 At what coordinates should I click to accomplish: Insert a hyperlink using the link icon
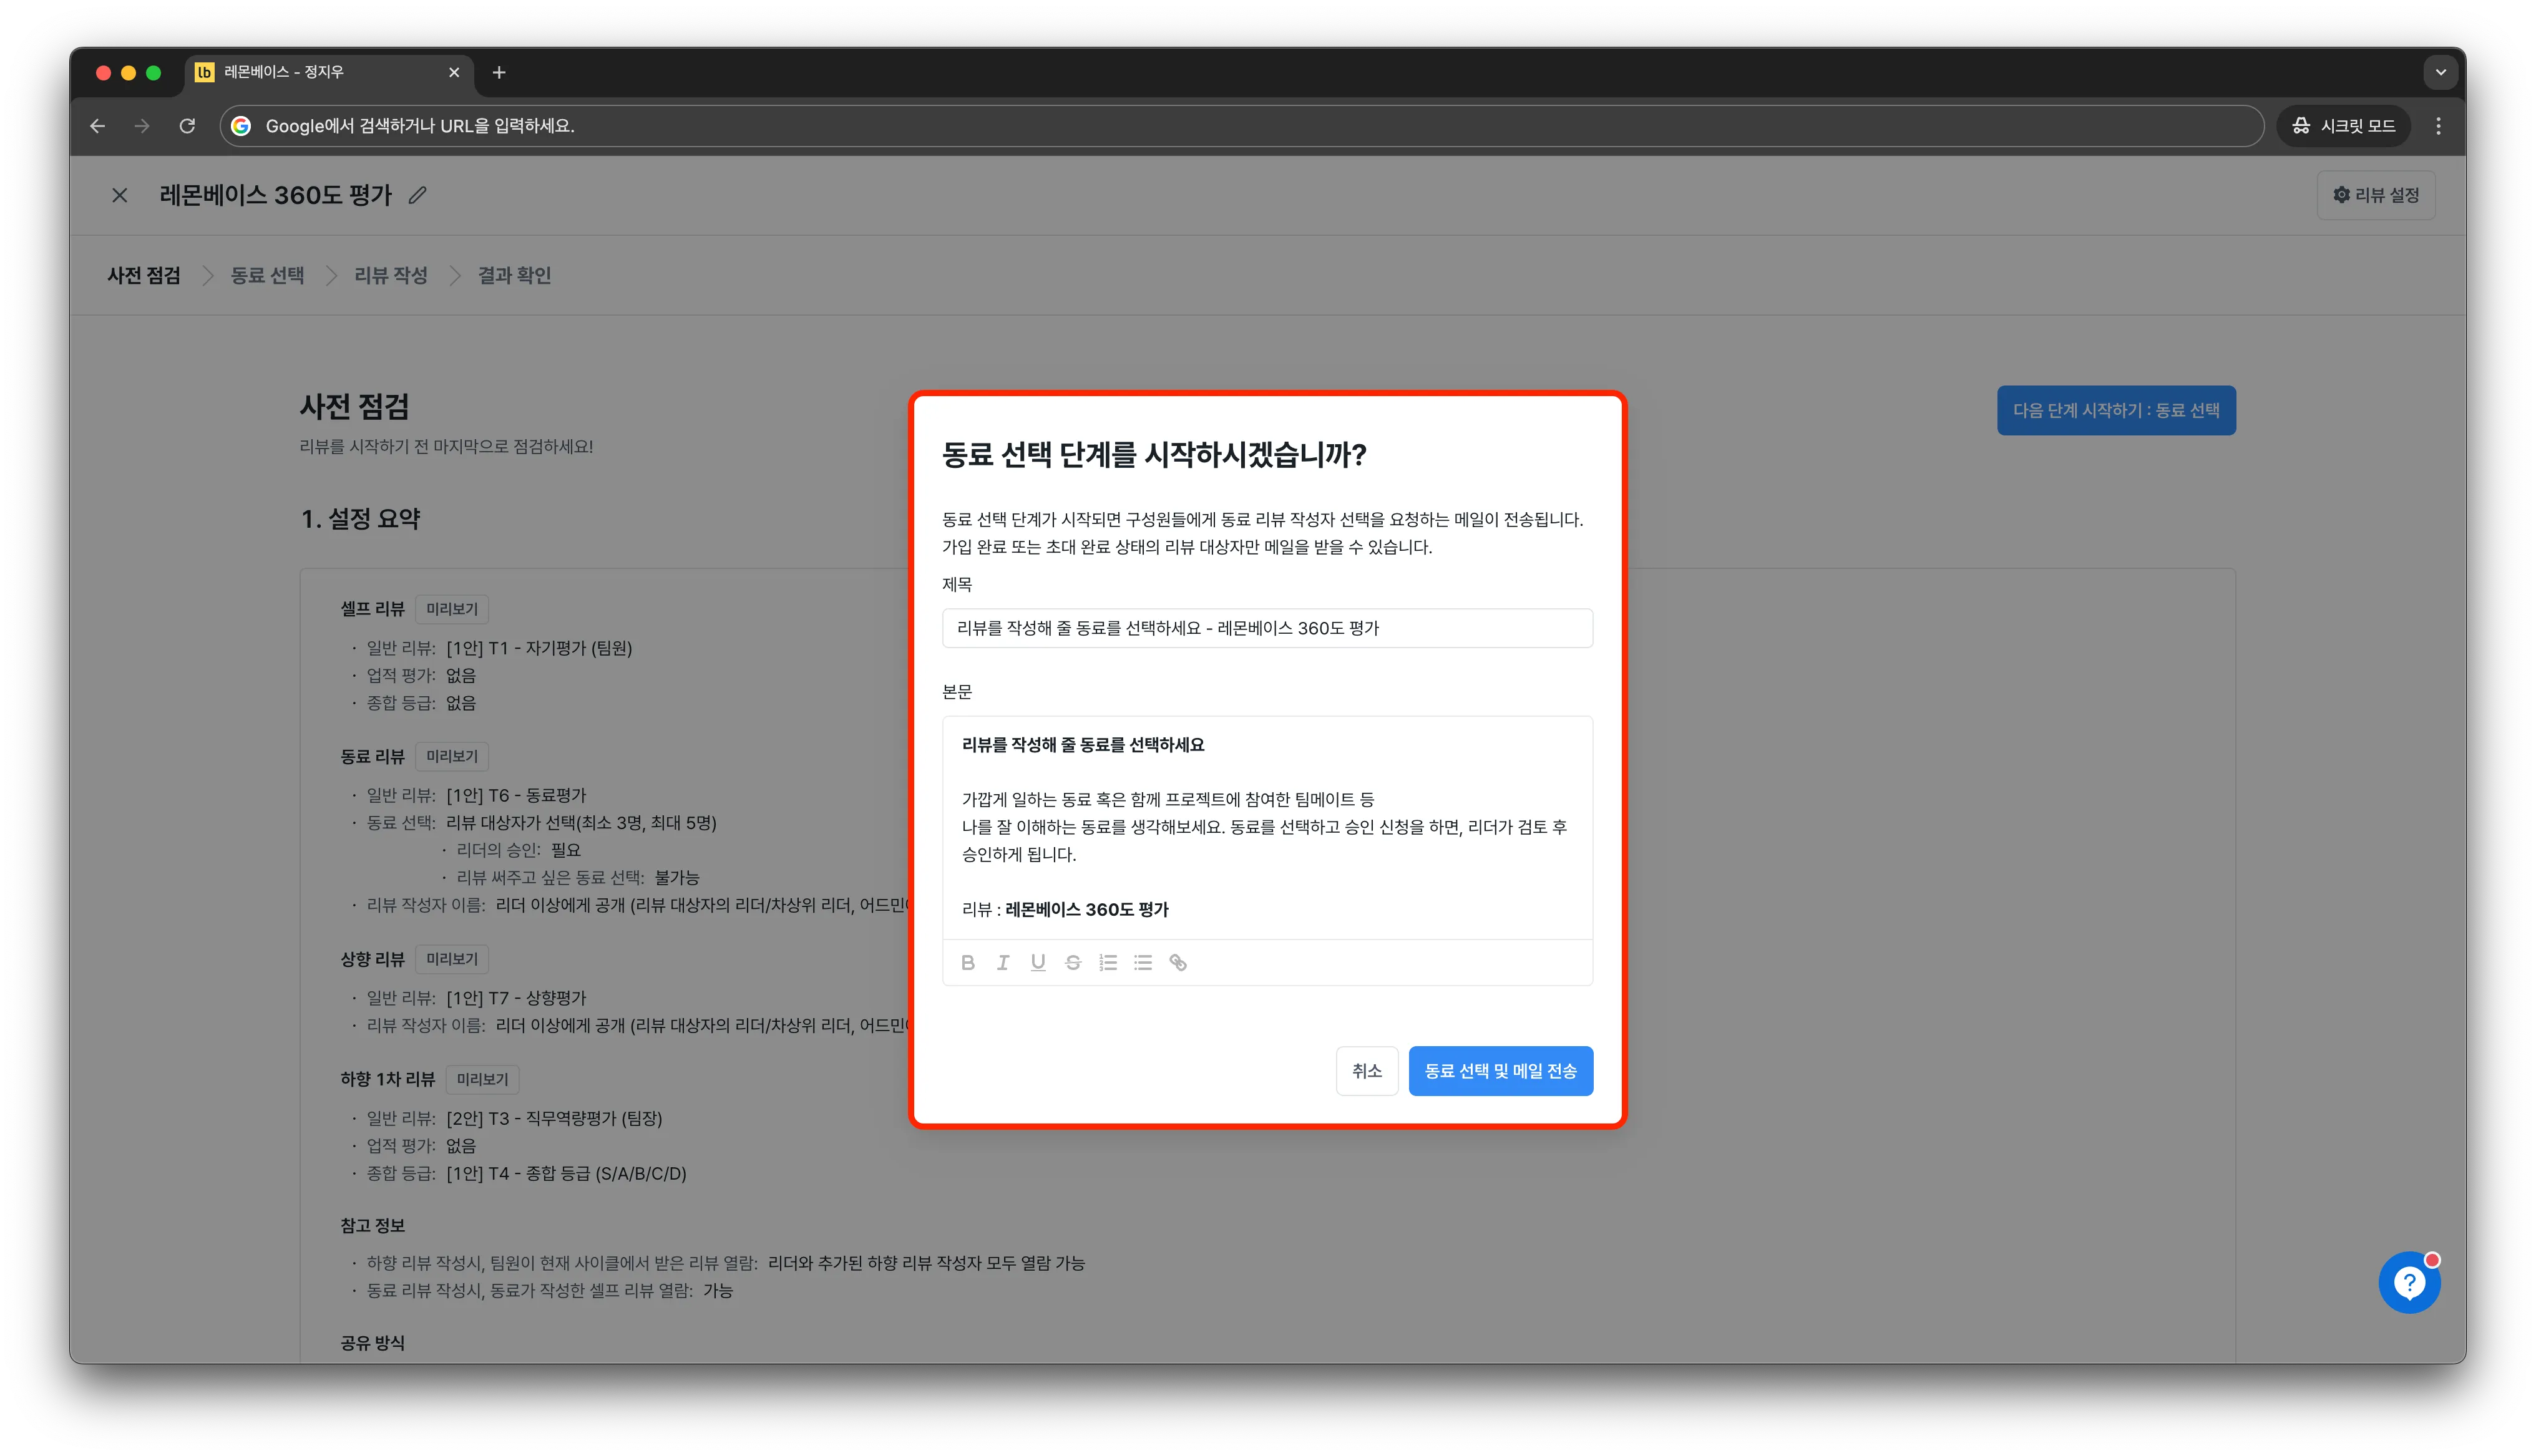[1178, 963]
